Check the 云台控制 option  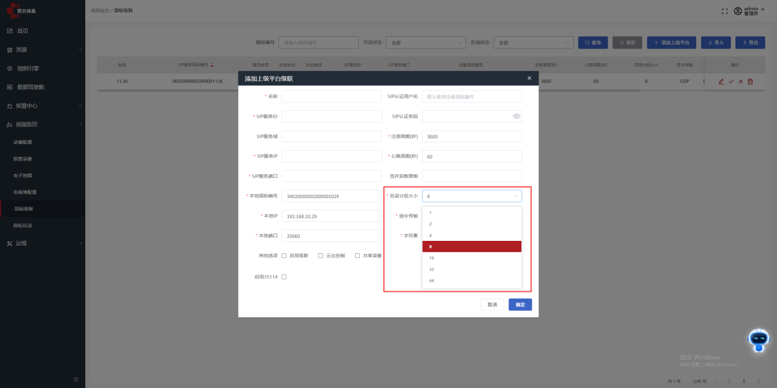pyautogui.click(x=321, y=256)
